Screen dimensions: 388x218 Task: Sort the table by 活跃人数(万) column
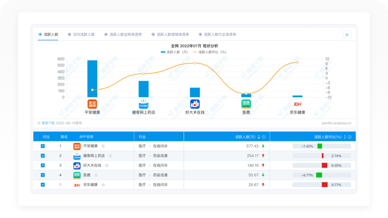pos(259,137)
